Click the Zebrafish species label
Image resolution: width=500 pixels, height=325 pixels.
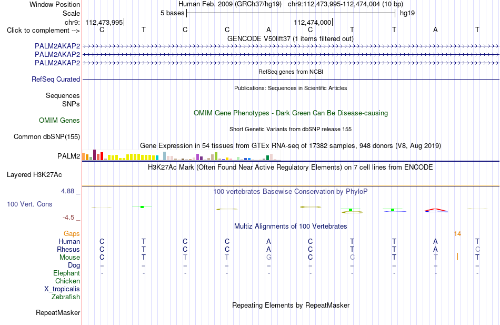coord(66,297)
